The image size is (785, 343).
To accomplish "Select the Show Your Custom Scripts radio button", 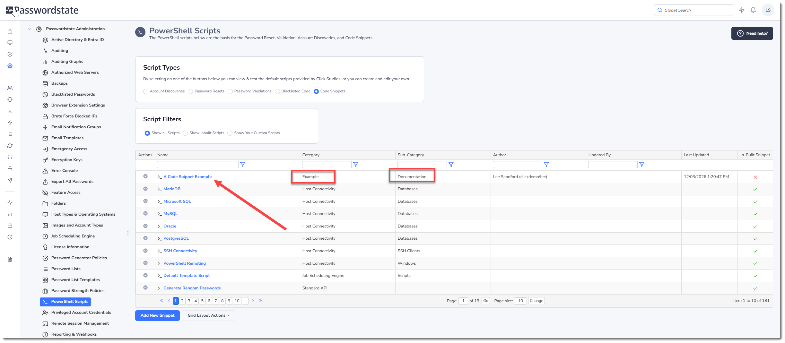I will [230, 133].
